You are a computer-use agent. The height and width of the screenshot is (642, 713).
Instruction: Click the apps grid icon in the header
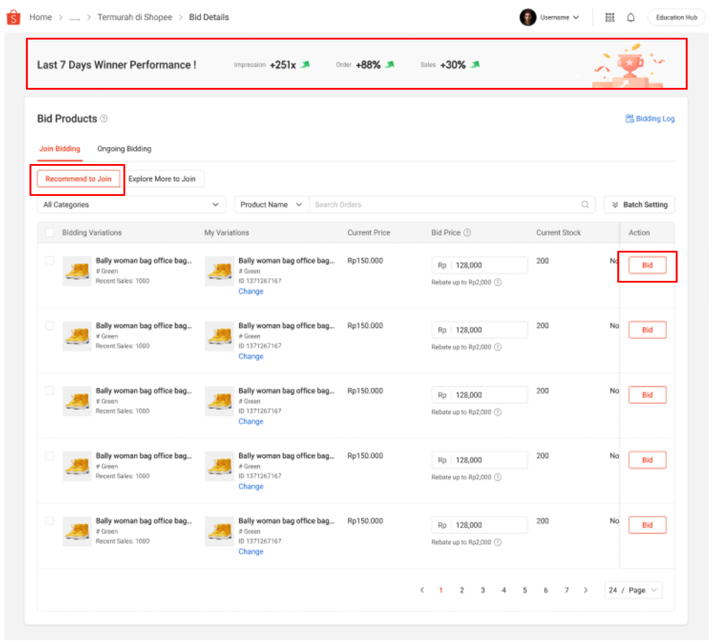(609, 17)
